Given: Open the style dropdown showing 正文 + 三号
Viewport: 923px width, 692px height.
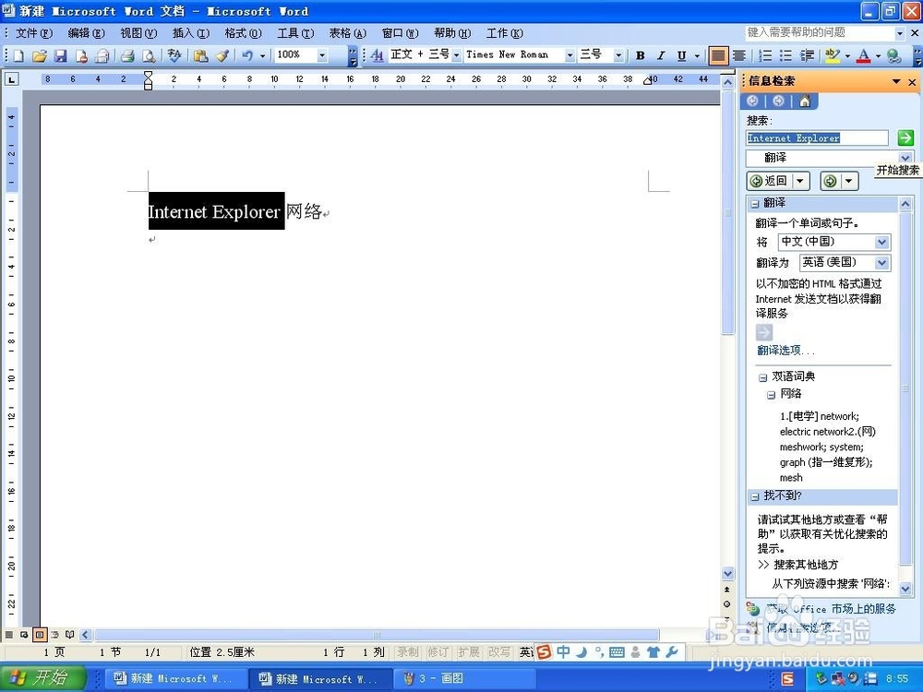Looking at the screenshot, I should (x=457, y=55).
